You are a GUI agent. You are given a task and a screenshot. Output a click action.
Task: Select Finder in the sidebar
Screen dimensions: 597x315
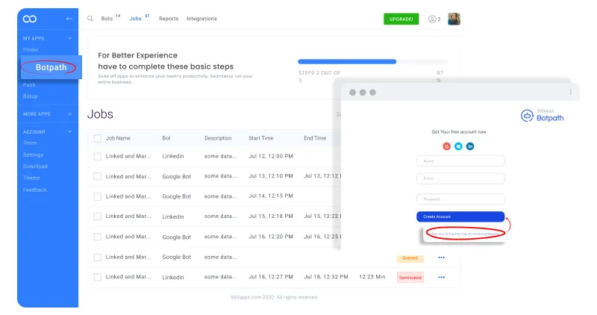31,50
